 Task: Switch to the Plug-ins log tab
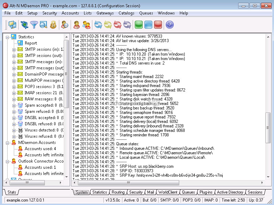point(206,192)
